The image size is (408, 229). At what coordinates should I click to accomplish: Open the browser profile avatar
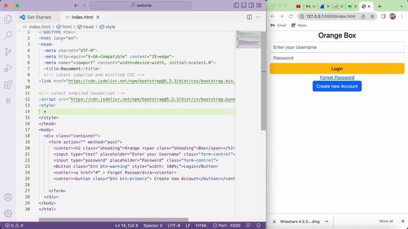point(393,17)
